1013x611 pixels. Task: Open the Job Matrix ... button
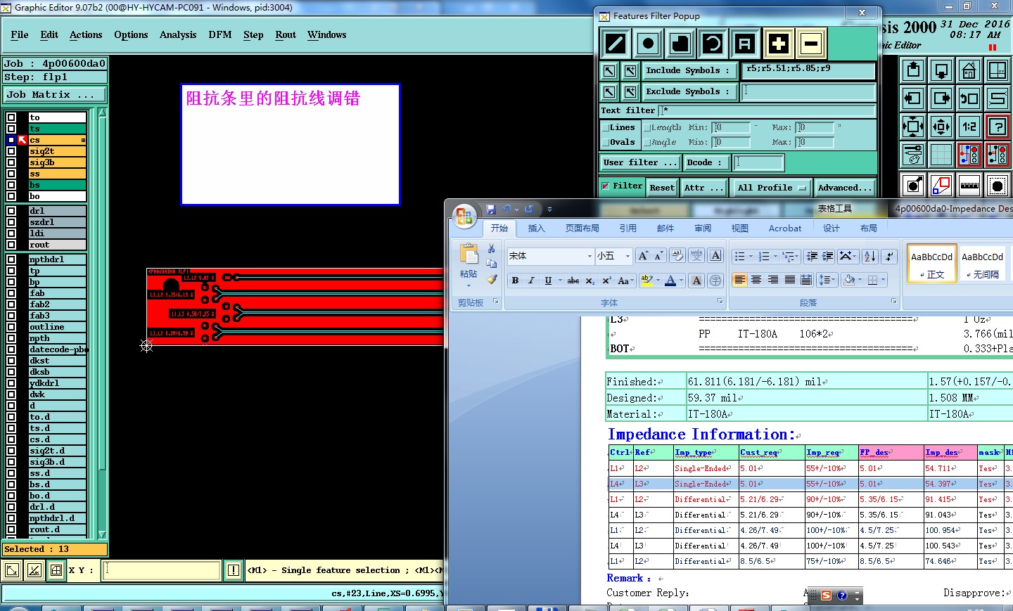click(x=55, y=94)
